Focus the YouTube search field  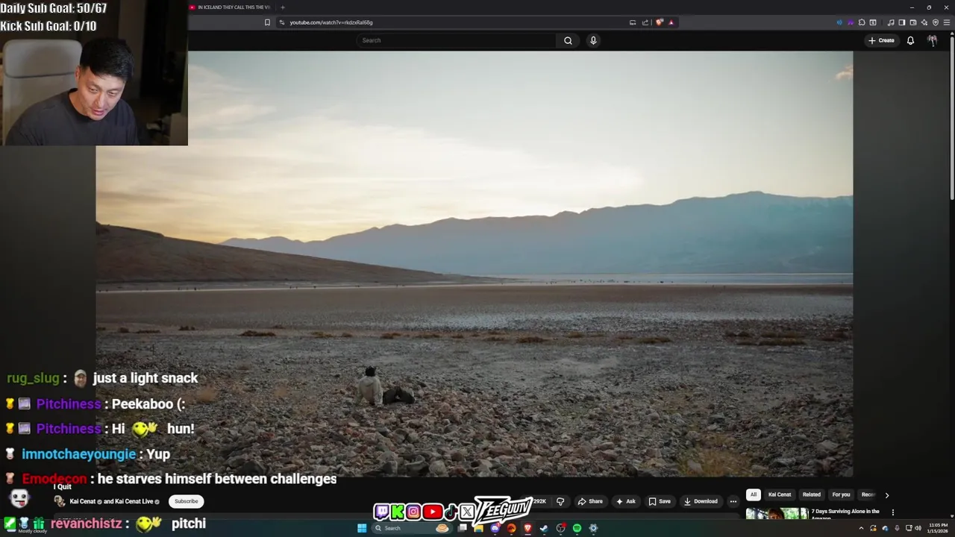(456, 40)
